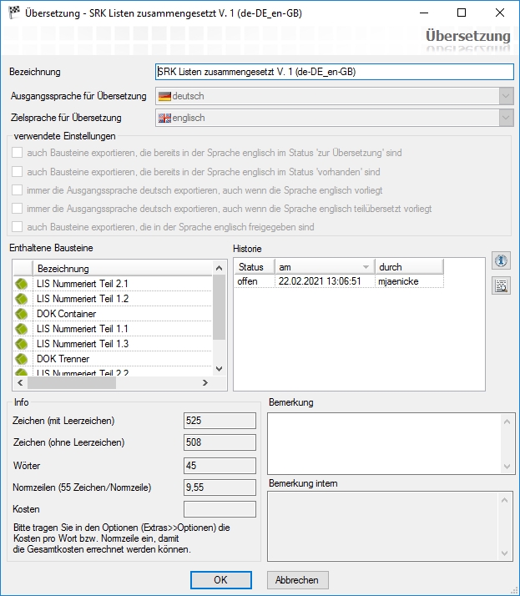Select row 'LIS Nummeriert Teil 1.3'

click(113, 344)
